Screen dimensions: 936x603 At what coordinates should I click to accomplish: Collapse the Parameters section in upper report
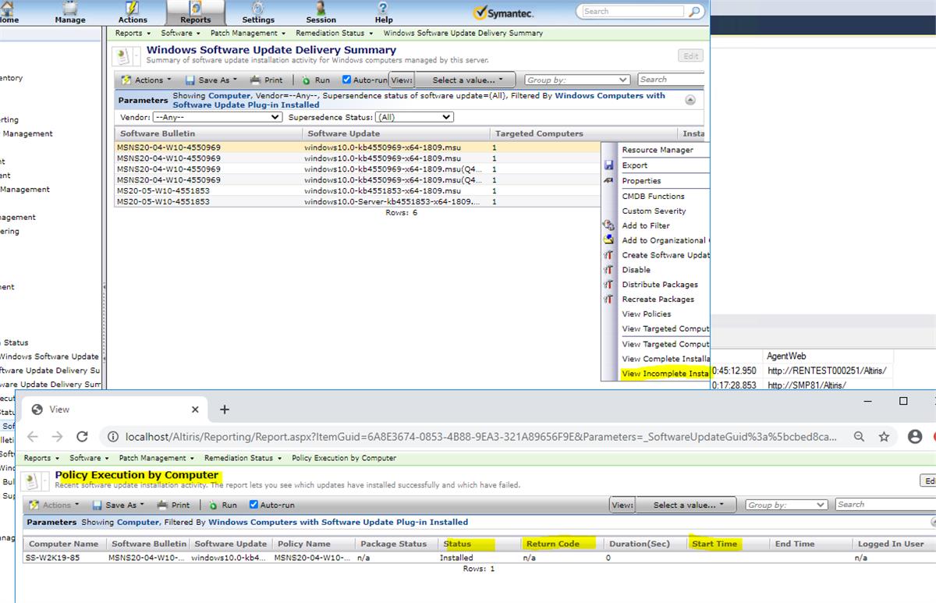[690, 100]
